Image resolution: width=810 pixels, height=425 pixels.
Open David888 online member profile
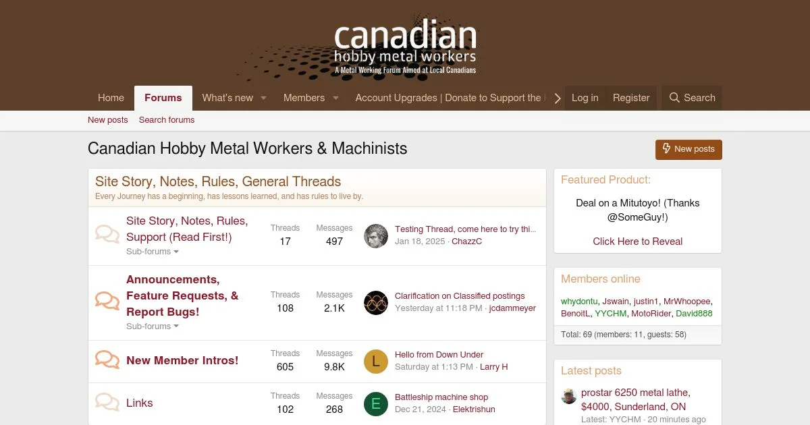coord(694,314)
